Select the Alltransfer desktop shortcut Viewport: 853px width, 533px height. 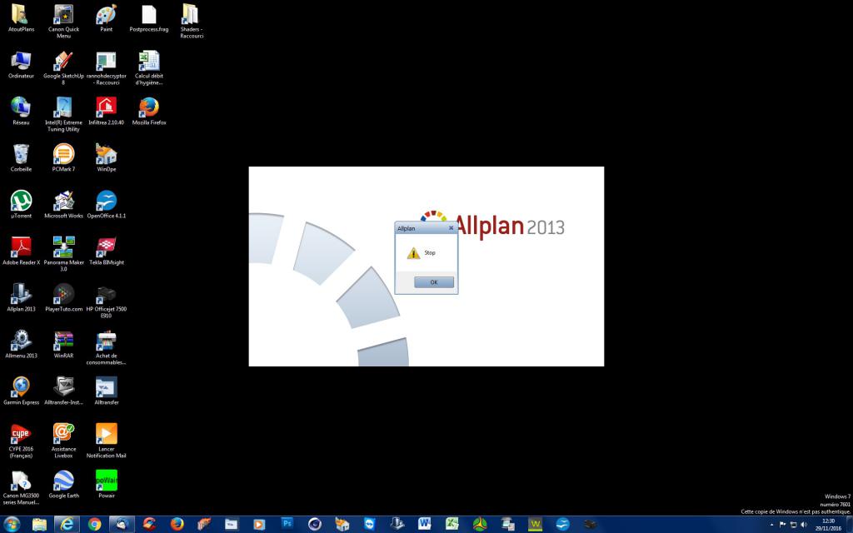(x=106, y=391)
